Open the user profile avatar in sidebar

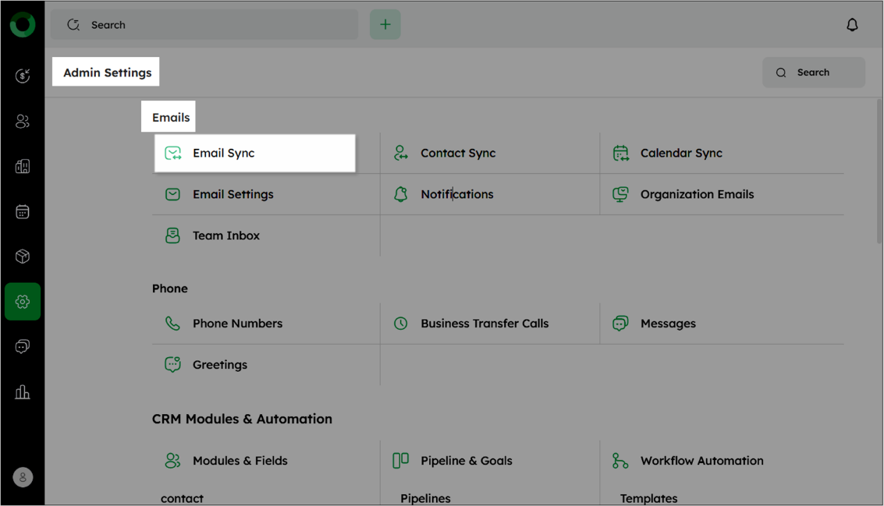click(23, 477)
